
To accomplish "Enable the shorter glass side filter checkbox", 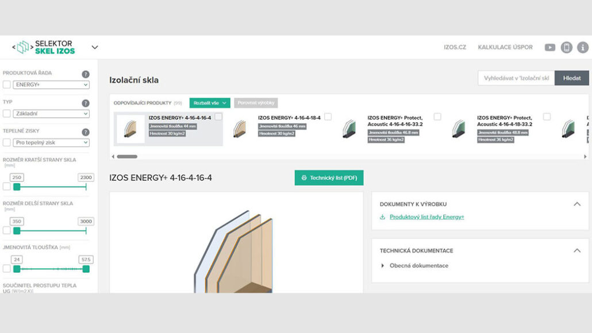I will click(x=6, y=186).
